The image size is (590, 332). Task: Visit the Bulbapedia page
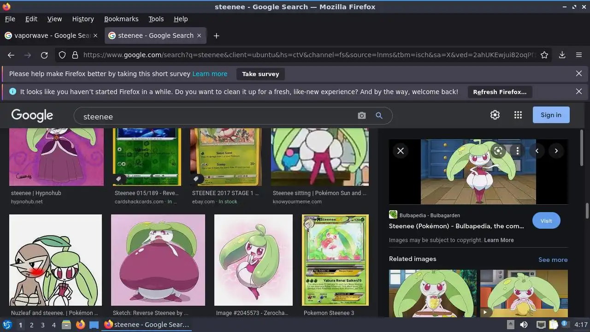click(x=546, y=220)
